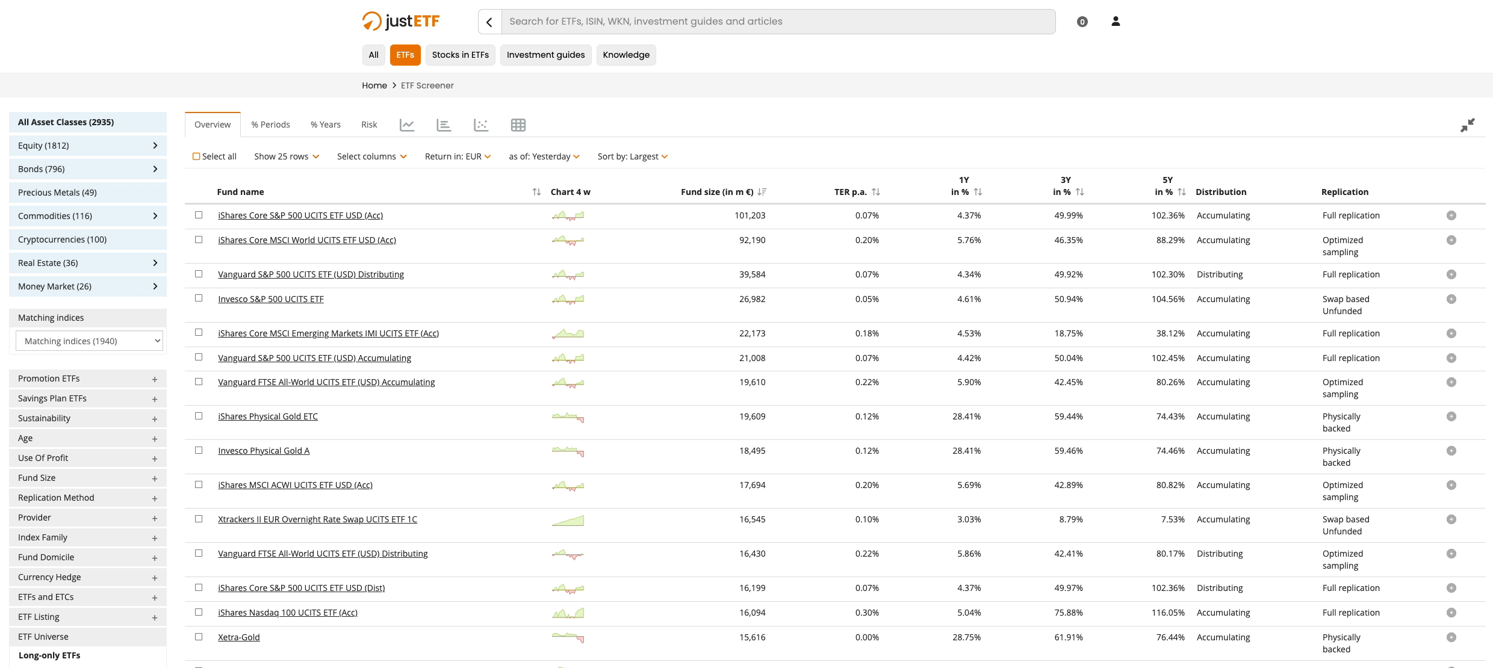The height and width of the screenshot is (668, 1493).
Task: Open the Matching indices combo box
Action: (89, 341)
